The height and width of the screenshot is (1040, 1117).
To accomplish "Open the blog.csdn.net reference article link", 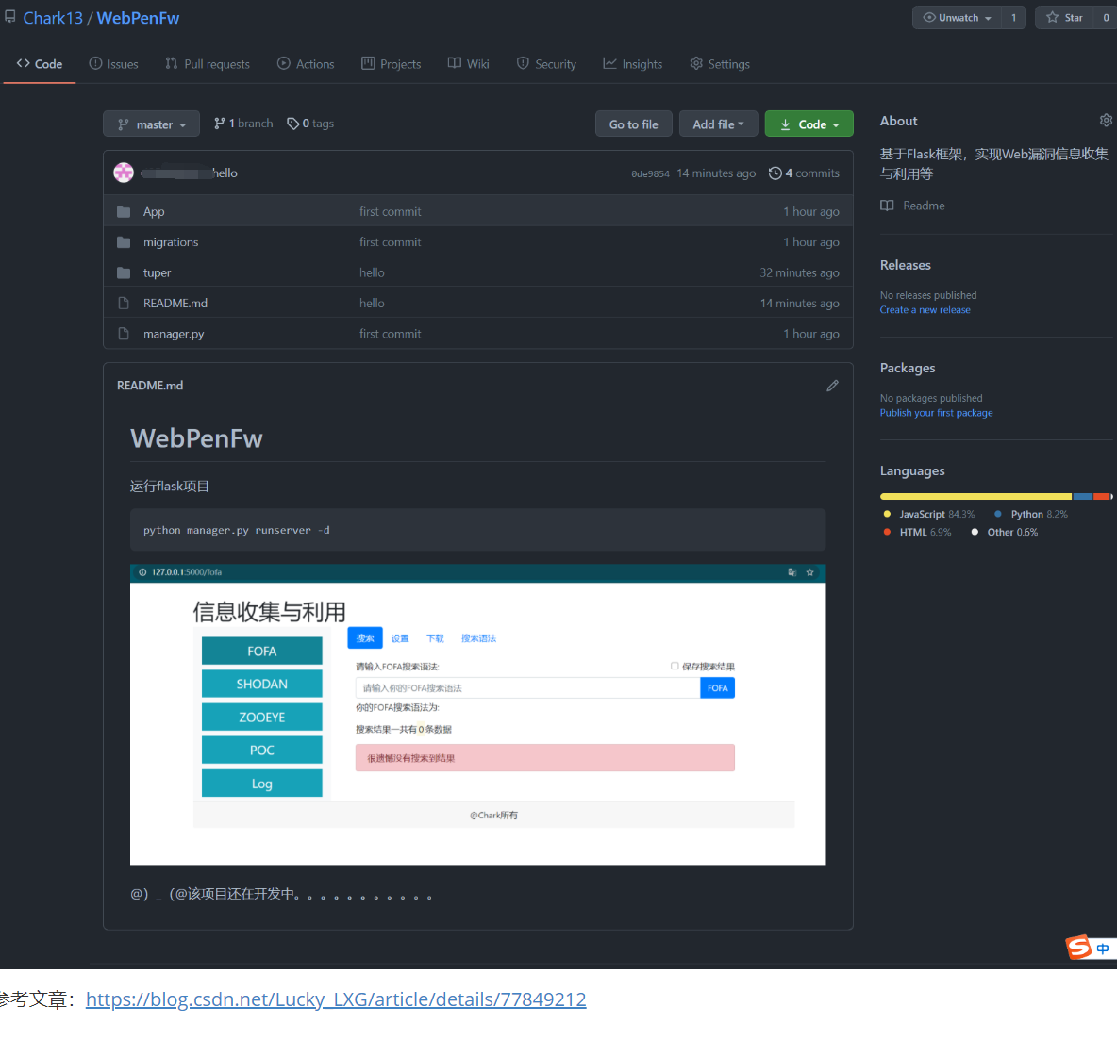I will click(x=336, y=999).
